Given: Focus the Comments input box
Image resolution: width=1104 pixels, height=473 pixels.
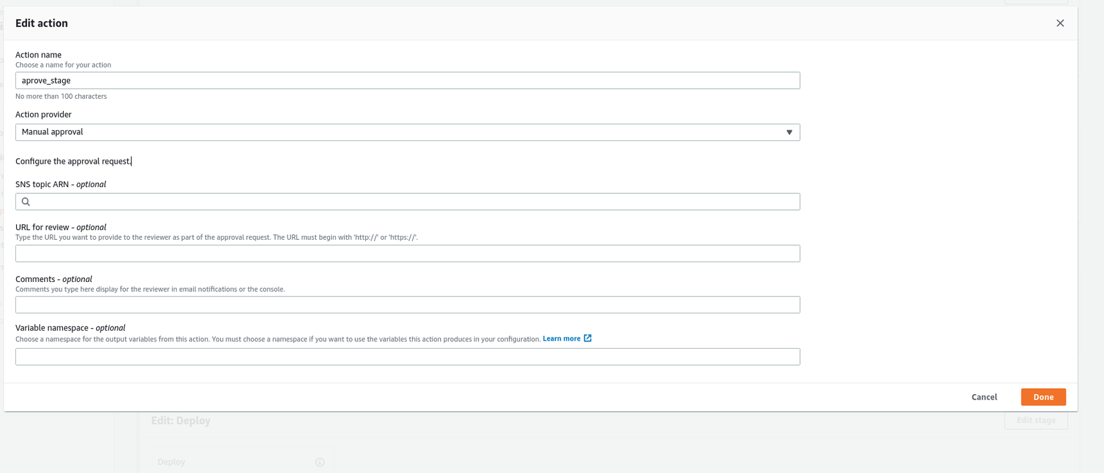Looking at the screenshot, I should (407, 305).
